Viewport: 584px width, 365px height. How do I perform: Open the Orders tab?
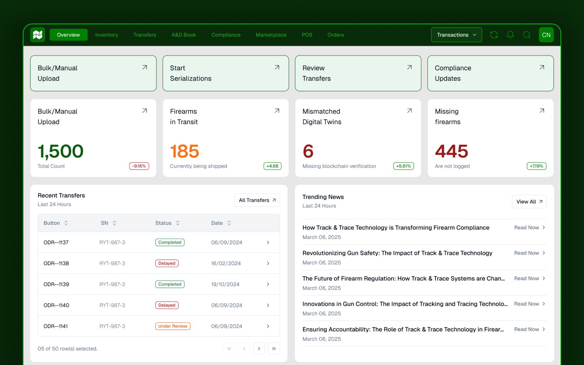(336, 35)
